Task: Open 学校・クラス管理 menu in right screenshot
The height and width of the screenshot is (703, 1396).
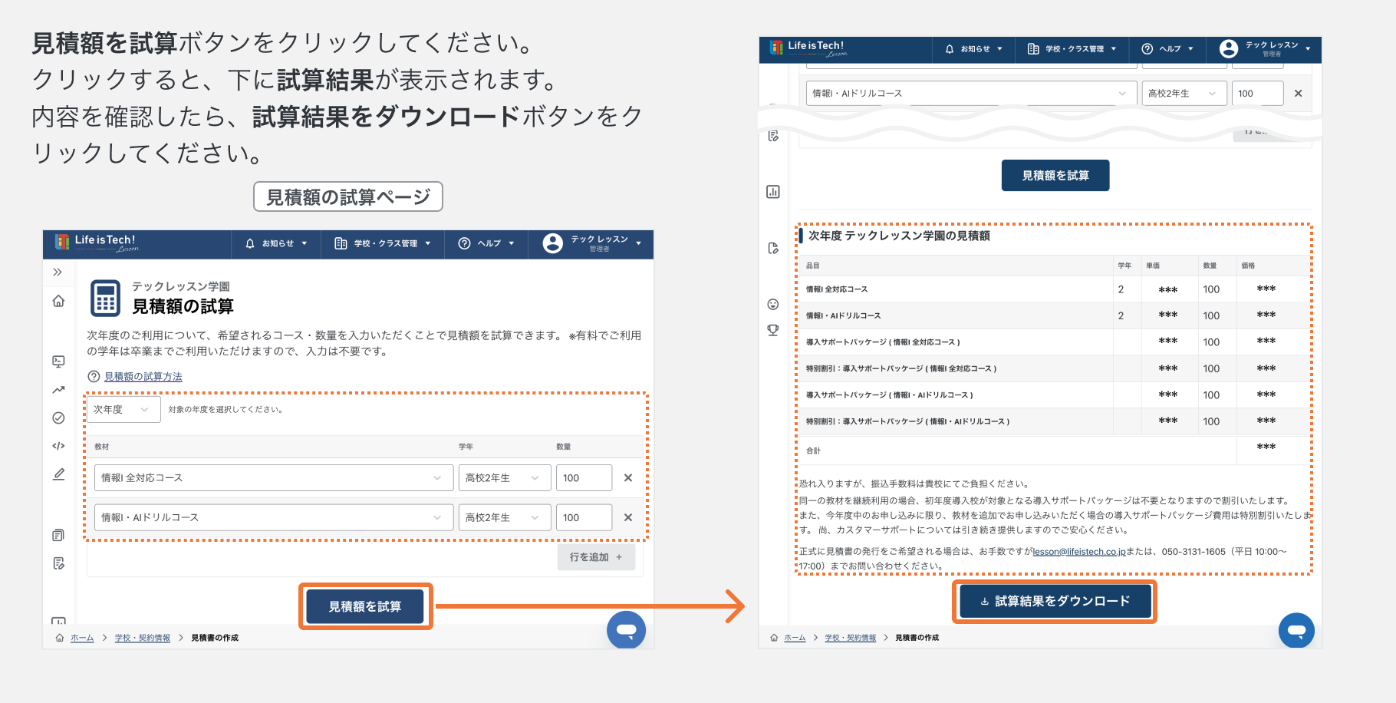Action: tap(1072, 48)
